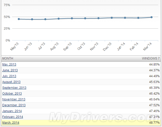Open the January, 2014 link

coord(12,111)
